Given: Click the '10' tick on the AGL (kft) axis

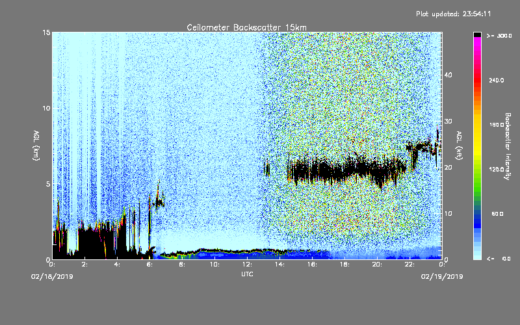Looking at the screenshot, I should tap(448, 214).
